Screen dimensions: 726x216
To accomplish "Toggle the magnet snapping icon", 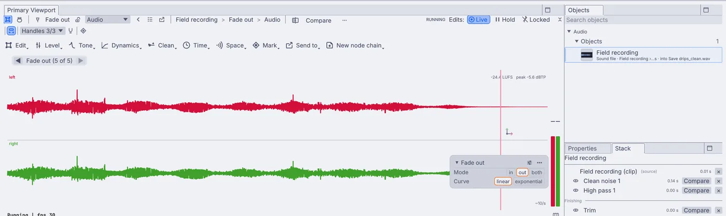I will tap(71, 31).
